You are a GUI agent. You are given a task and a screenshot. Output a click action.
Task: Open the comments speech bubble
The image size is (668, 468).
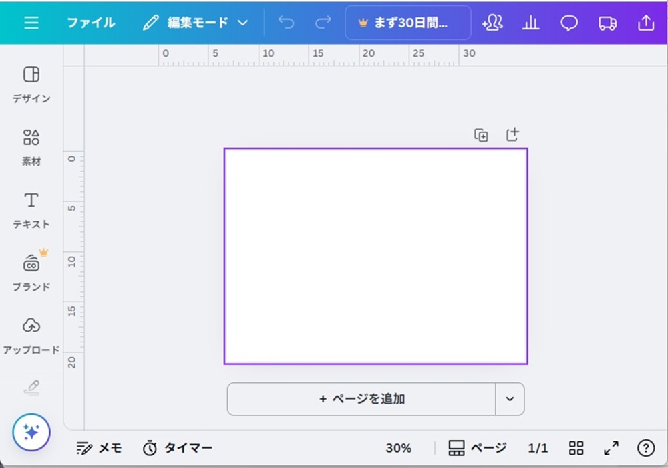(x=569, y=23)
